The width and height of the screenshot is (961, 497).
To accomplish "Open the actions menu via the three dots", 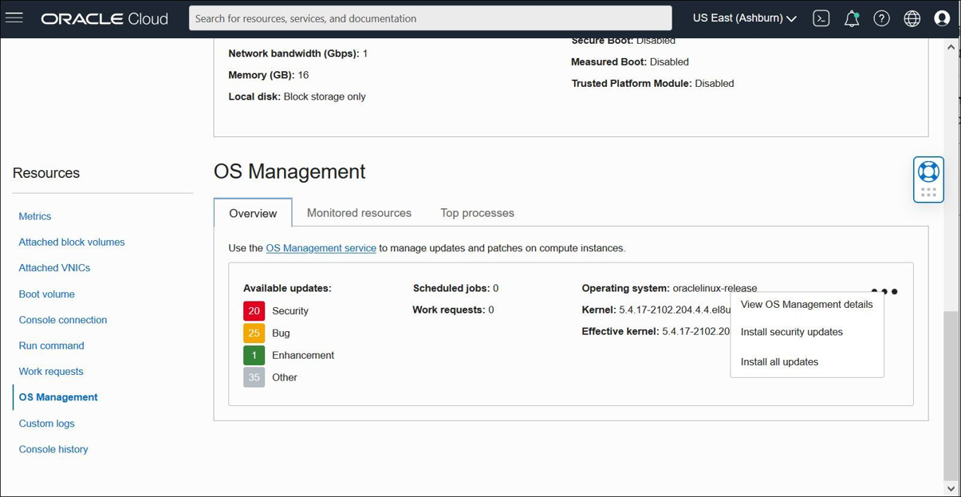I will (885, 290).
